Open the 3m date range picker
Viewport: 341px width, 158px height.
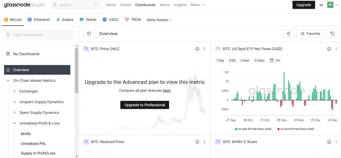(275, 60)
